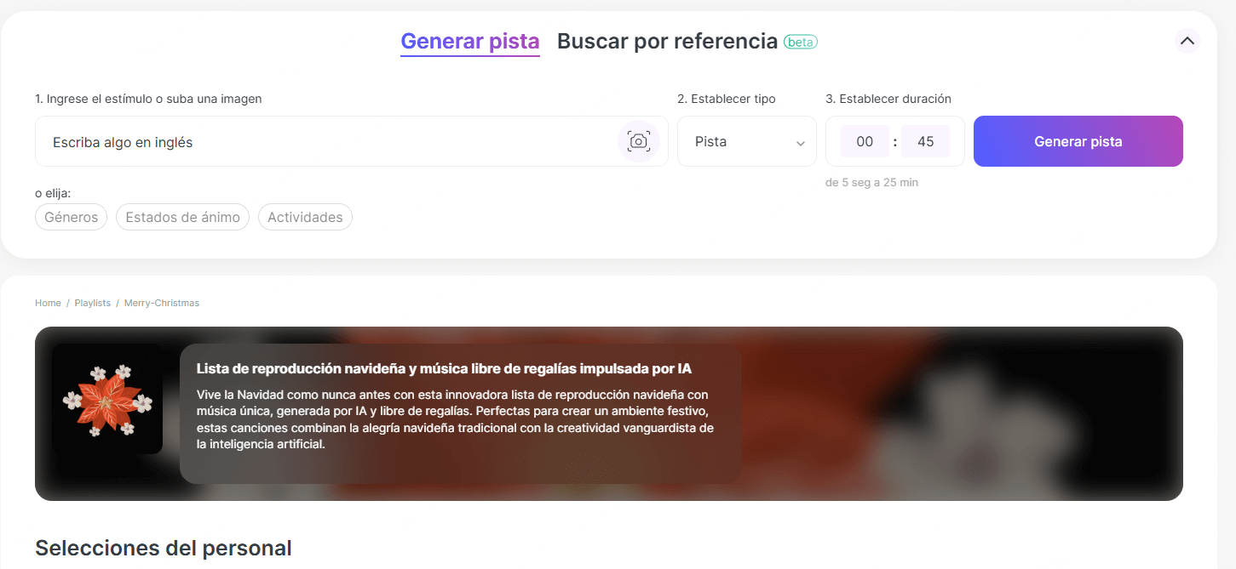Click the camera icon to upload an image
The height and width of the screenshot is (569, 1236).
637,141
